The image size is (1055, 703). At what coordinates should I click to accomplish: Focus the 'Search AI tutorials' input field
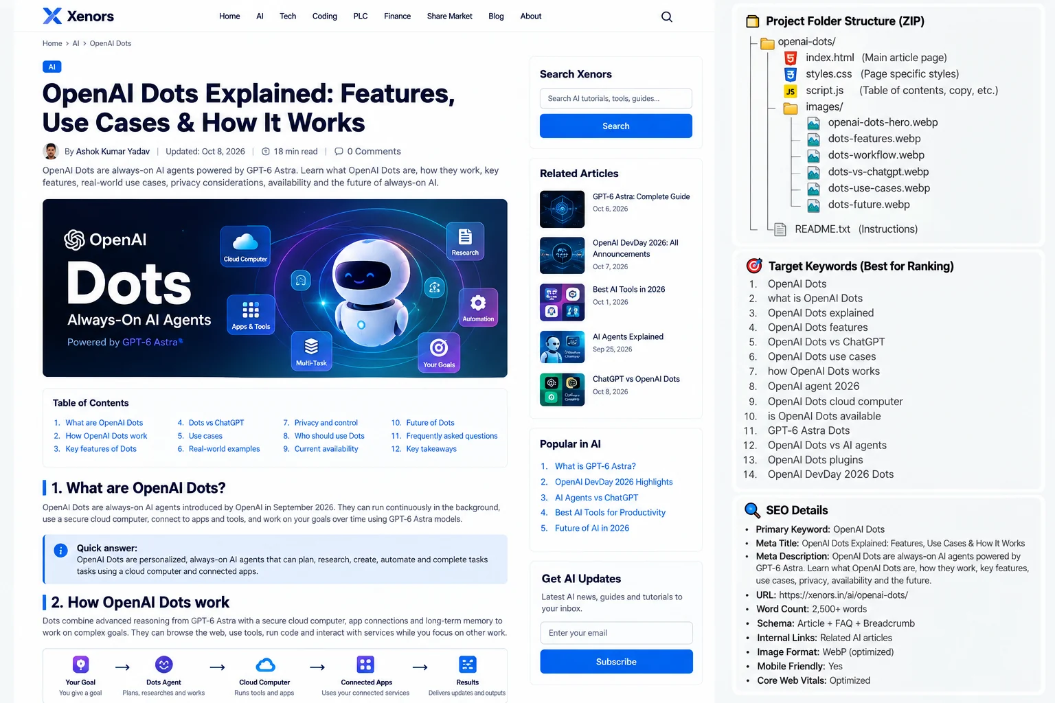coord(616,98)
